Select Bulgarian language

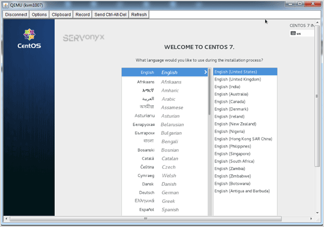point(165,133)
